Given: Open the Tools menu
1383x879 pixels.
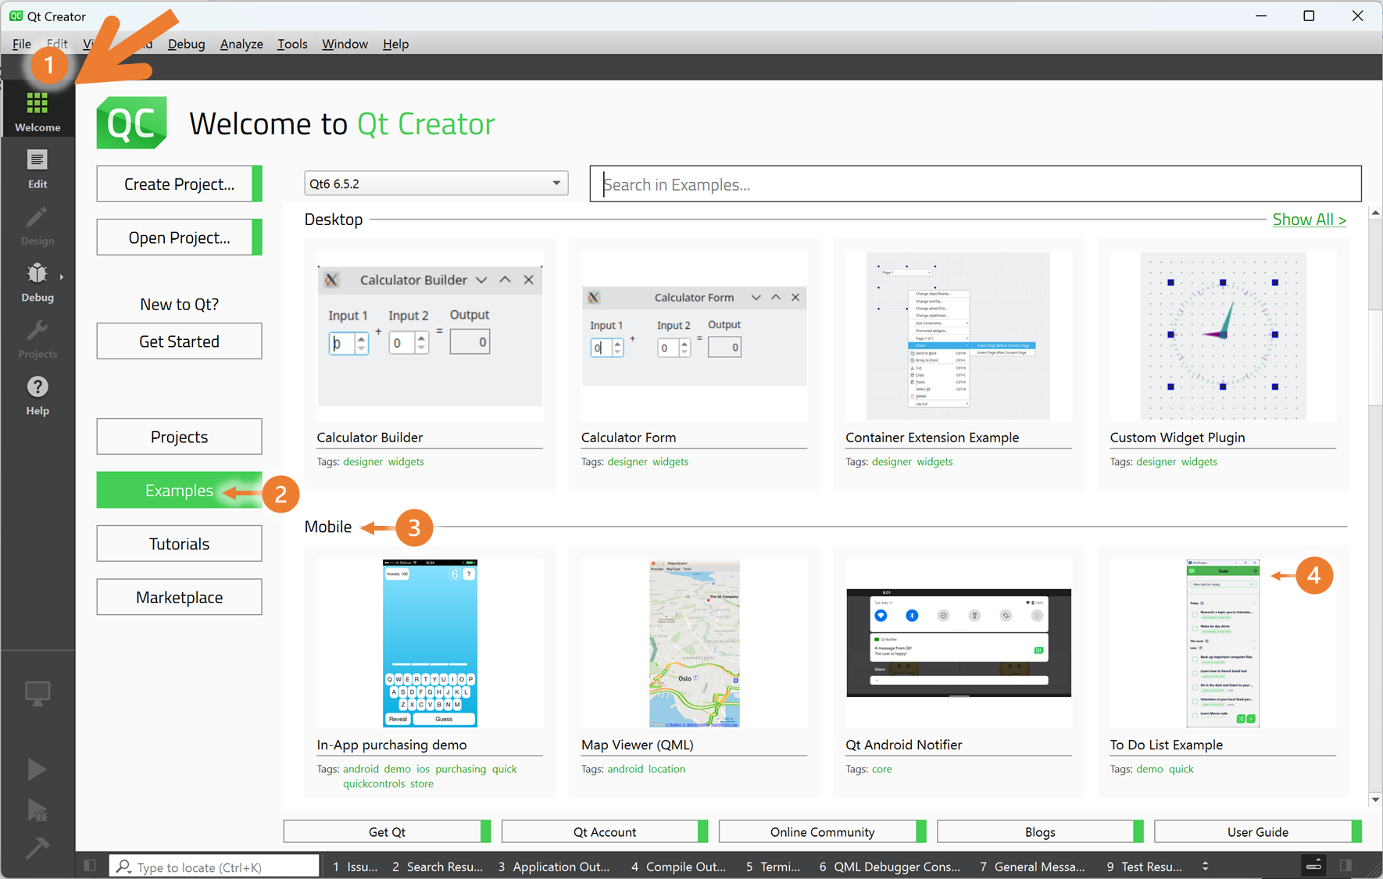Looking at the screenshot, I should 292,44.
